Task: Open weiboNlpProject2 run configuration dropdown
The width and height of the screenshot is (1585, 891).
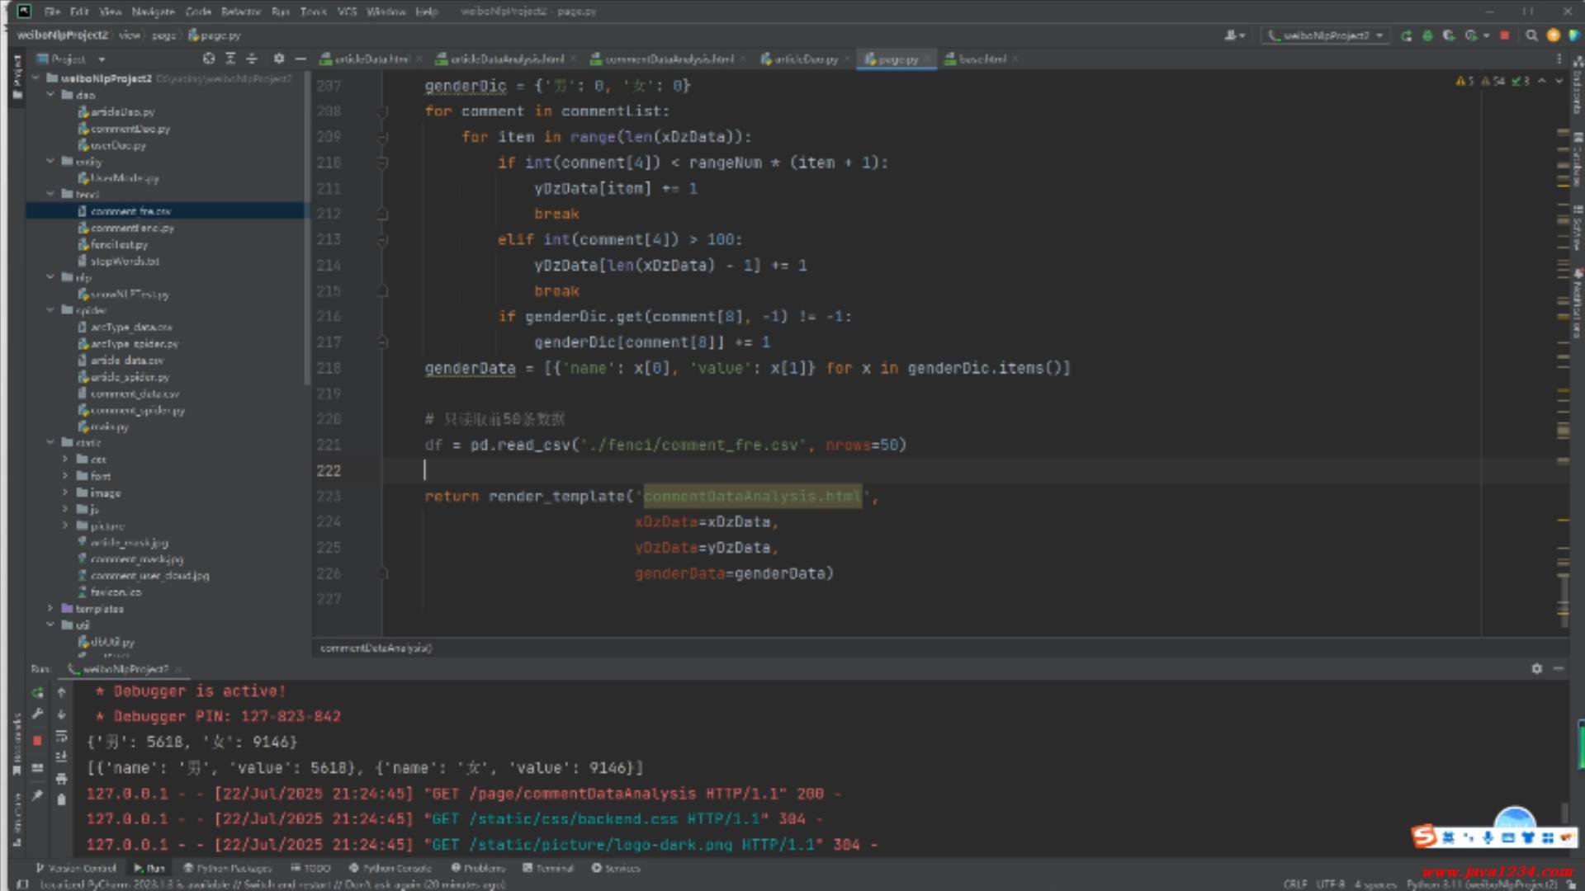Action: (1326, 35)
